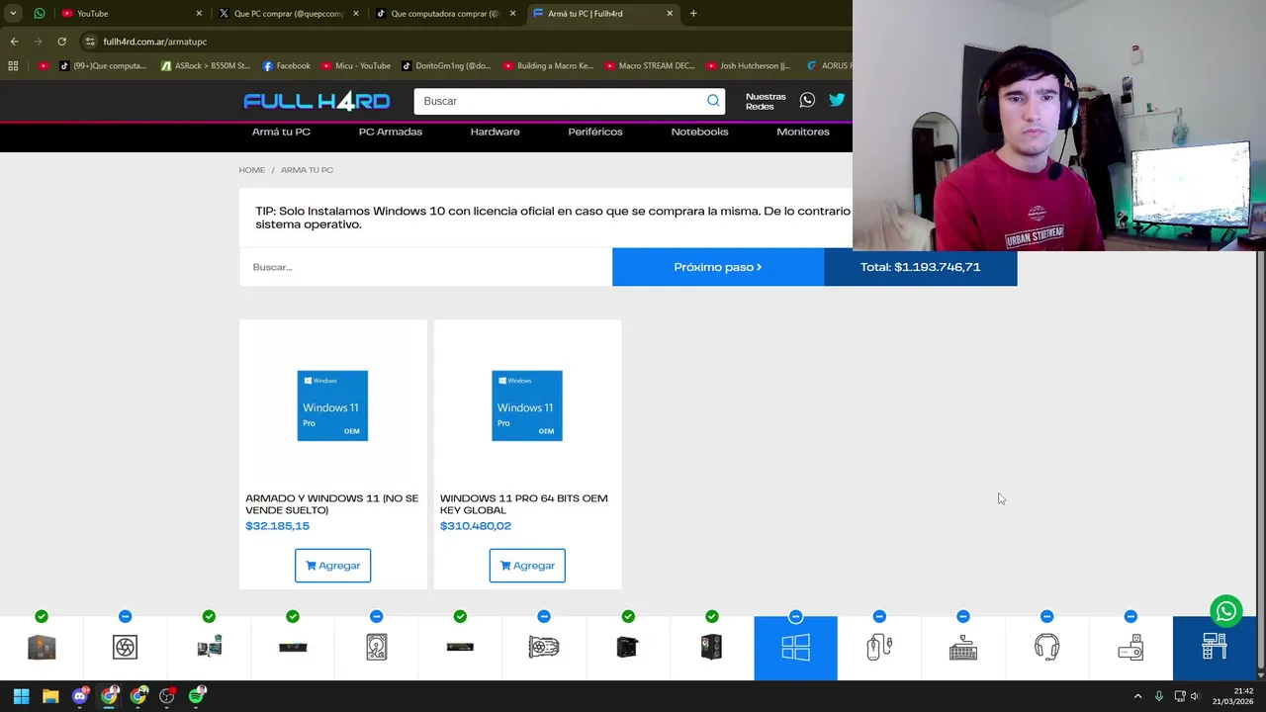Open the Hardware menu item

click(495, 132)
